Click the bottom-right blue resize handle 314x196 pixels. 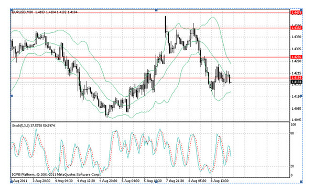[301, 181]
